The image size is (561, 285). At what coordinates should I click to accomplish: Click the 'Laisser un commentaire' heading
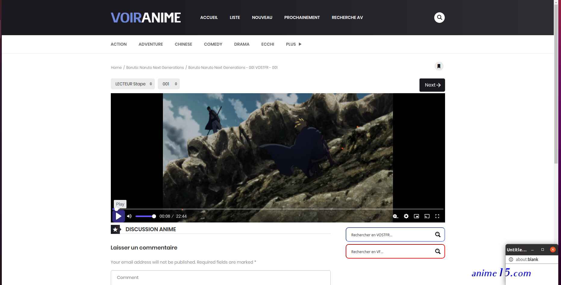144,248
